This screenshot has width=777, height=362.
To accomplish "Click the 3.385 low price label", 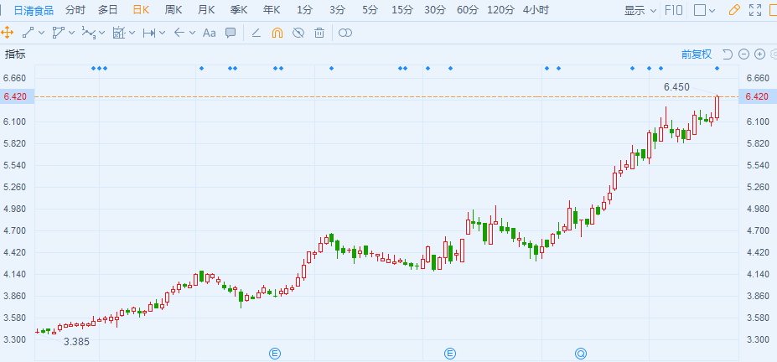I will click(77, 342).
